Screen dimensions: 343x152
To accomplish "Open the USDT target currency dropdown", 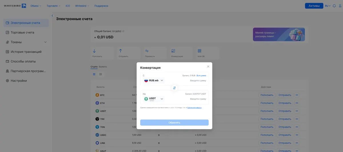I will [x=154, y=99].
